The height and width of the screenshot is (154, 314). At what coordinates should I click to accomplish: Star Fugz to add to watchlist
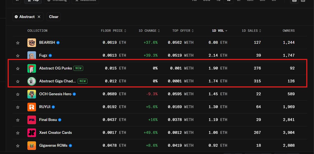coord(18,56)
